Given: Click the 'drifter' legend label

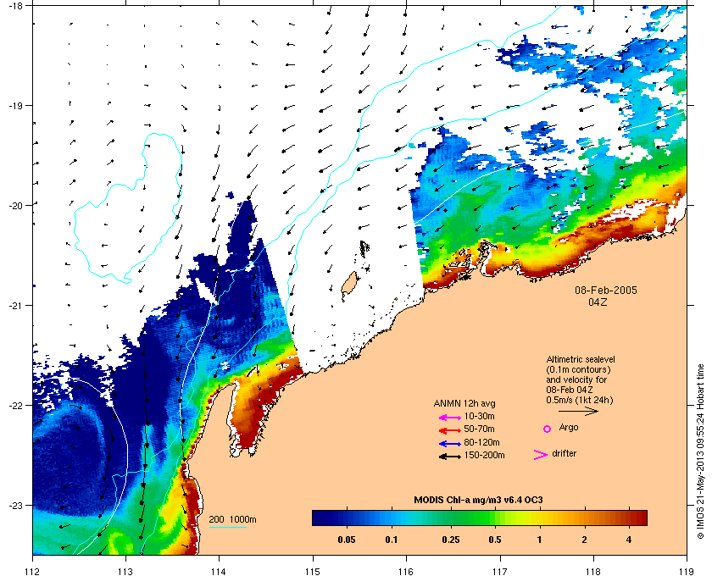Looking at the screenshot, I should (x=564, y=453).
